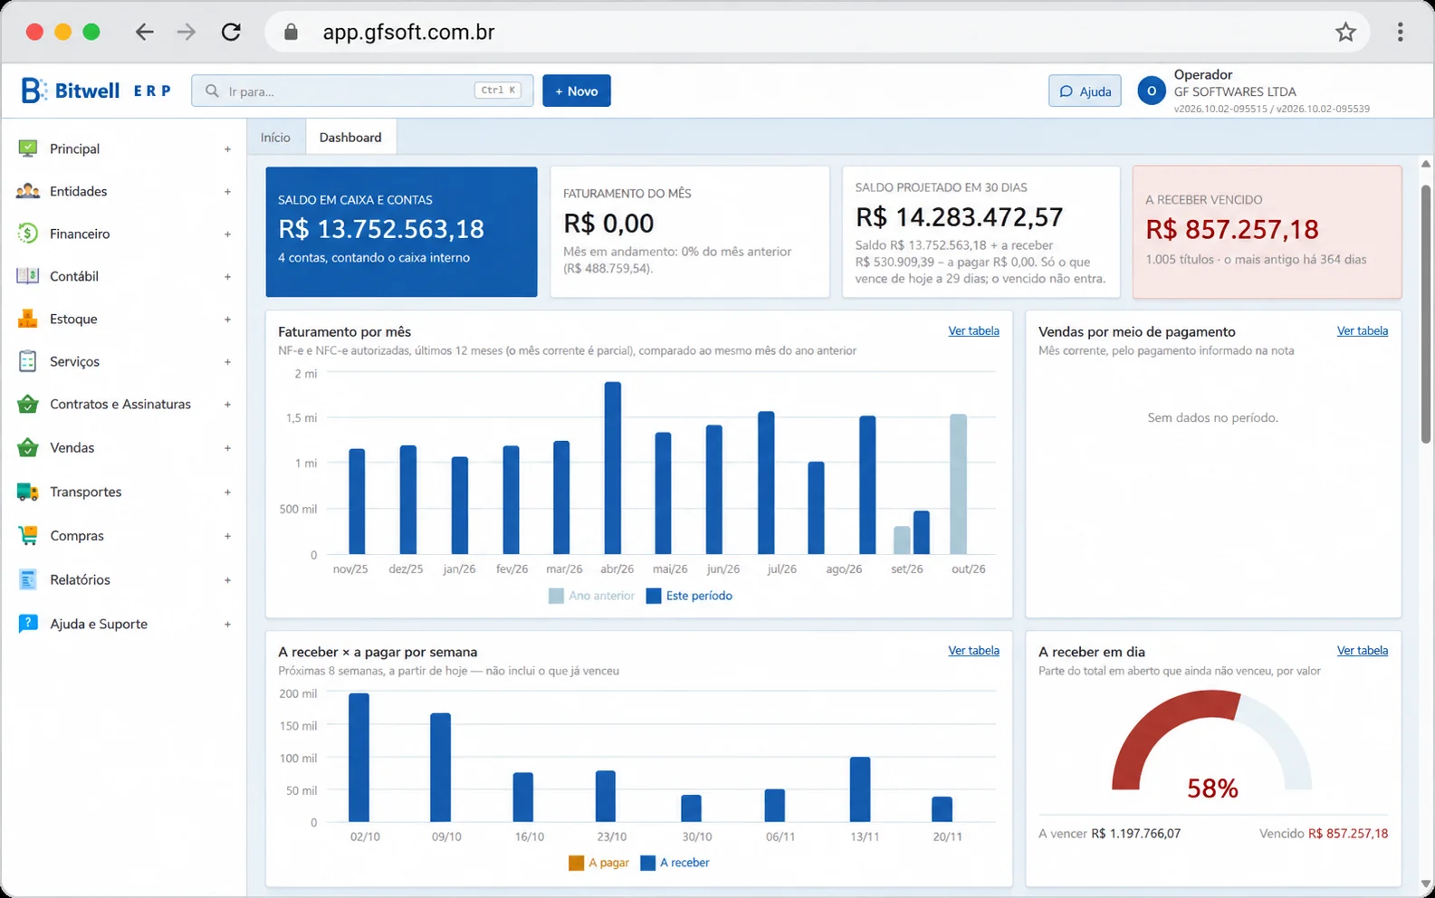Click the Entidades people icon
This screenshot has width=1435, height=898.
pos(28,191)
